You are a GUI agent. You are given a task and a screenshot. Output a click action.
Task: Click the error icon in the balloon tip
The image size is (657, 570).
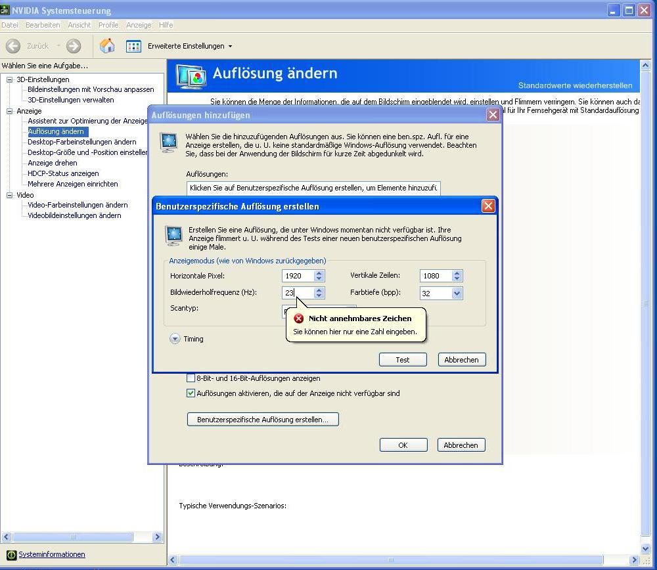tap(299, 318)
